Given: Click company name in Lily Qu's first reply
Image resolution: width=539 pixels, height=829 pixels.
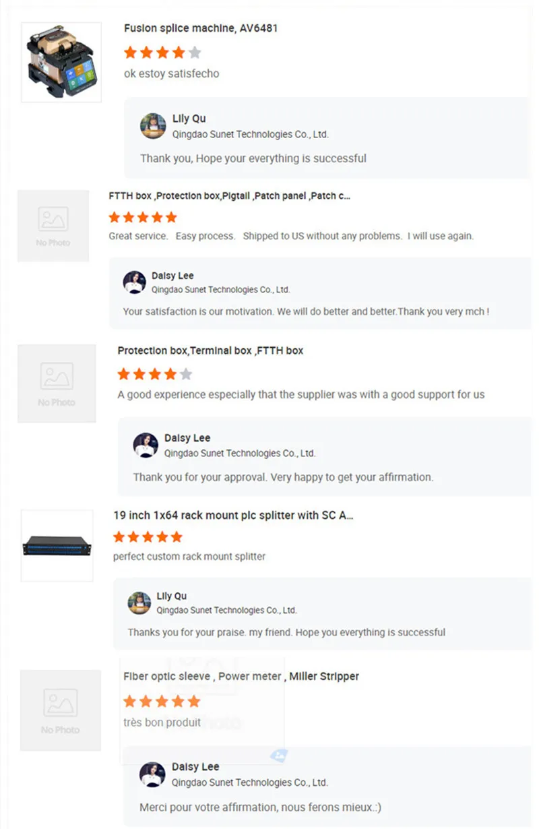Looking at the screenshot, I should pos(251,134).
